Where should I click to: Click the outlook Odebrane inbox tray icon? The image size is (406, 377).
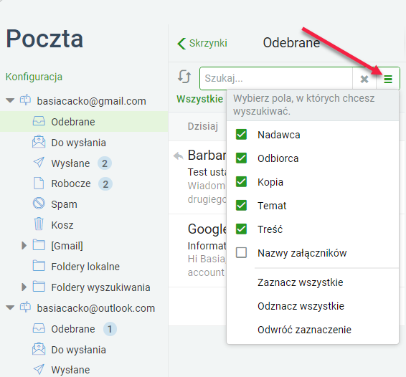pos(39,328)
